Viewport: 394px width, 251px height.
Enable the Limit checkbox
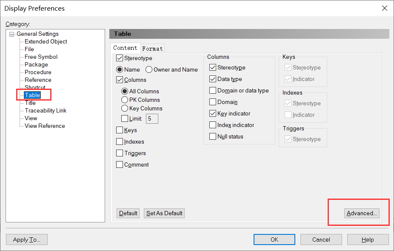pos(125,118)
